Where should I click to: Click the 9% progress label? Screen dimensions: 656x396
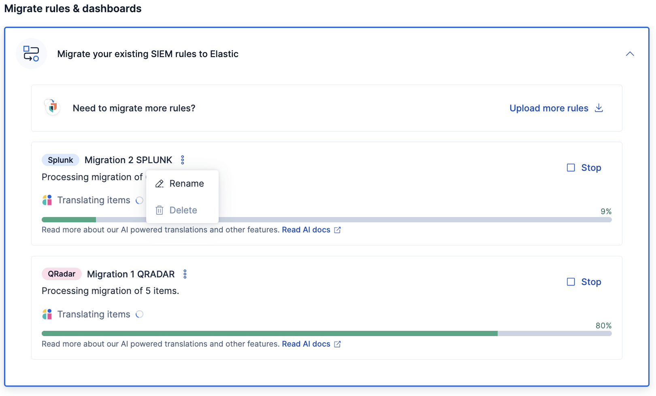[x=606, y=211]
